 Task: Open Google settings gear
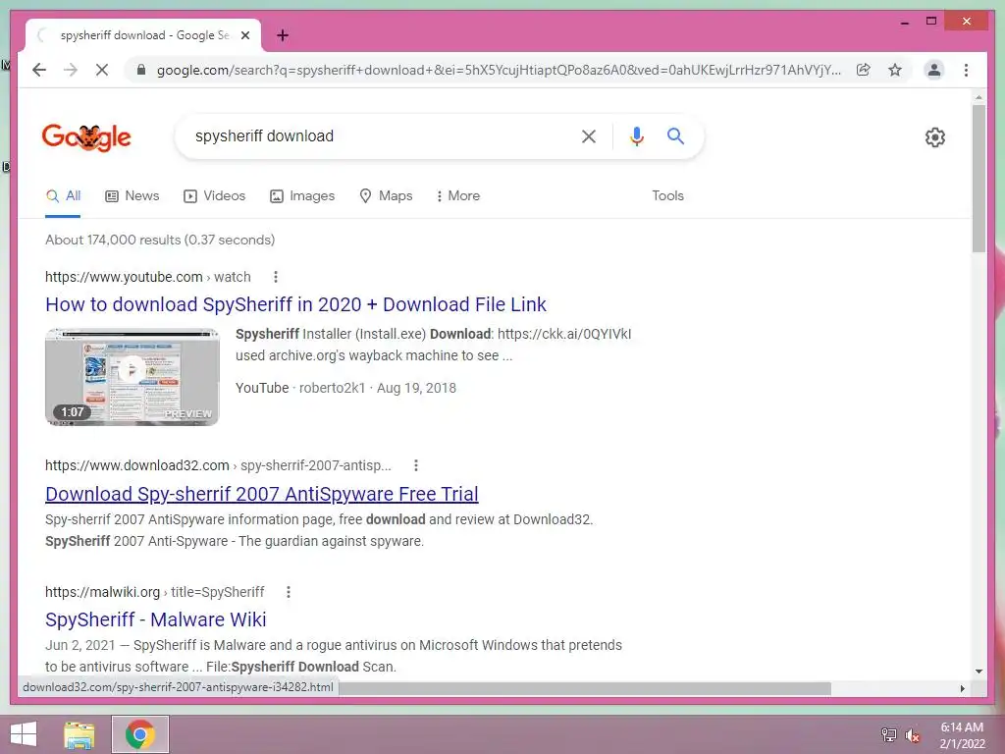935,137
